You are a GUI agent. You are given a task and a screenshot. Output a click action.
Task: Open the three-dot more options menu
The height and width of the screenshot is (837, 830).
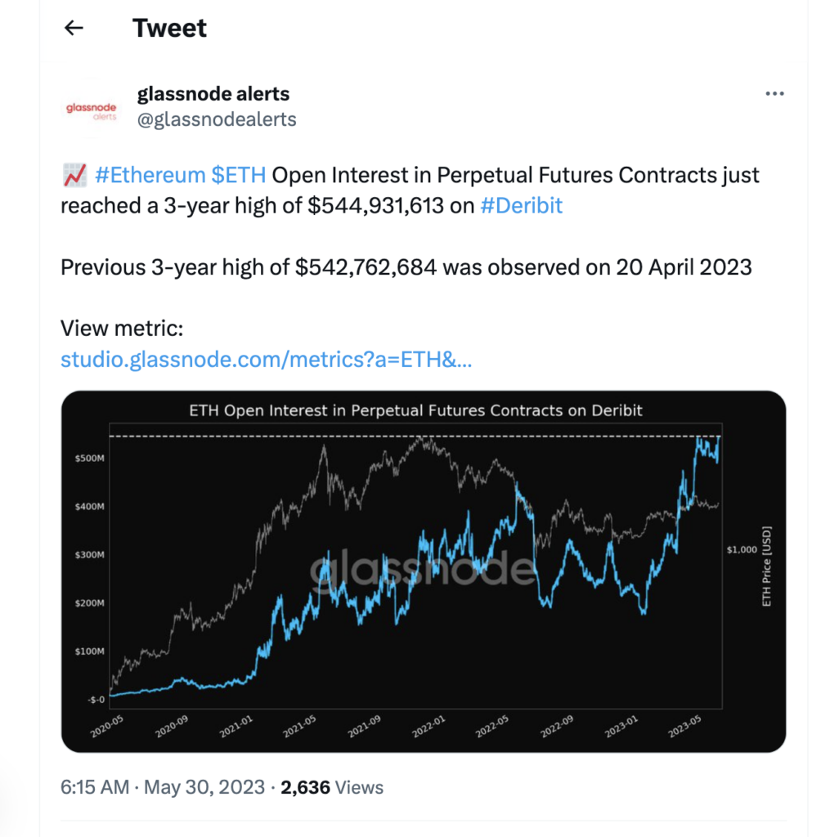coord(774,94)
